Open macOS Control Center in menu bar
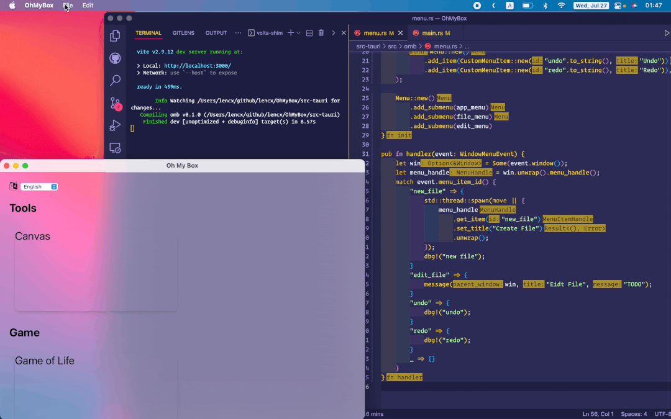 [618, 6]
